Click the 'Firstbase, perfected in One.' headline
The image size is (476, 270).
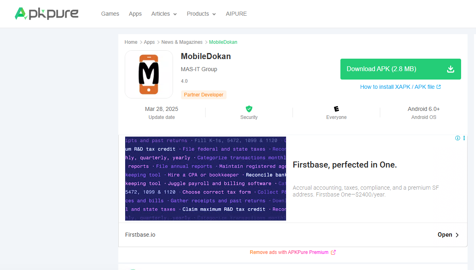[344, 165]
